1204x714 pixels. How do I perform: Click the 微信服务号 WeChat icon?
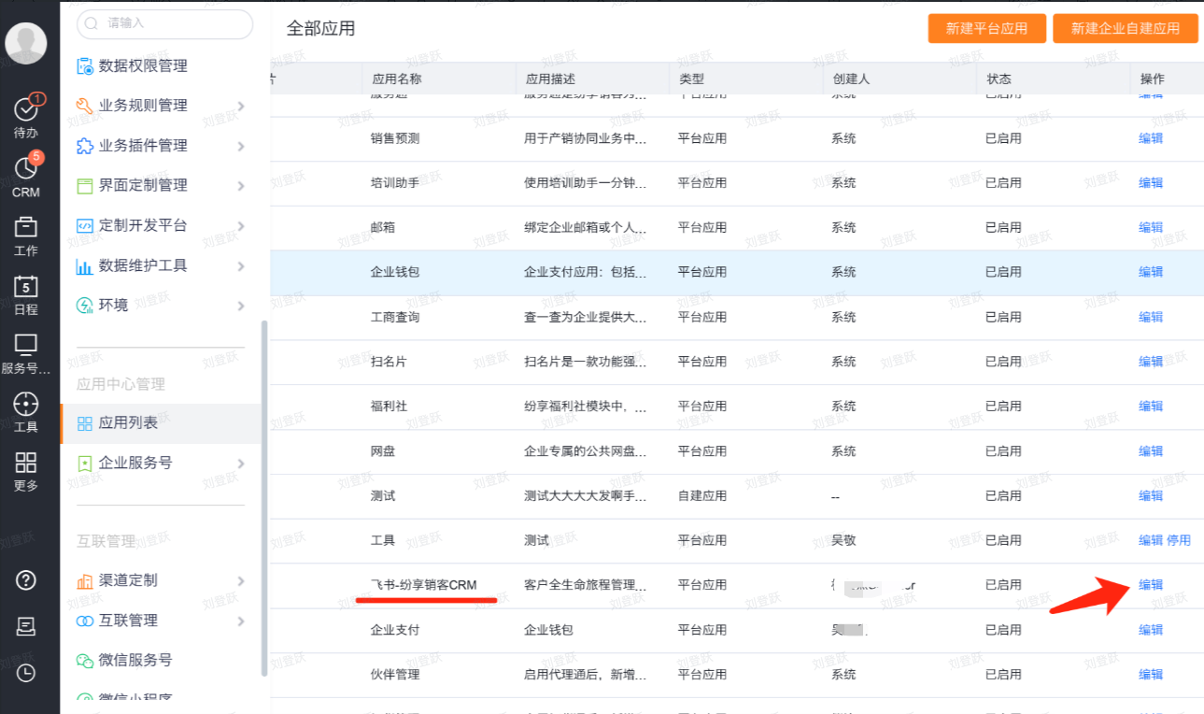85,660
